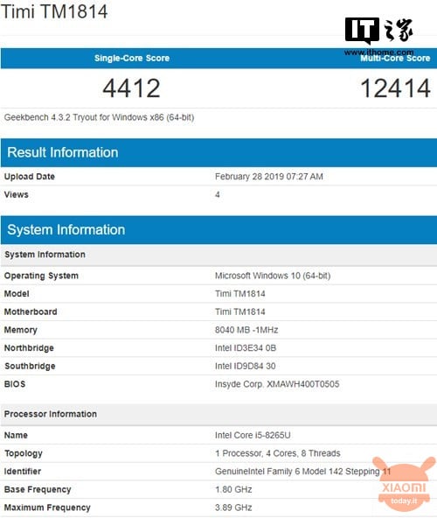The height and width of the screenshot is (518, 437).
Task: Click the blue System Information section header
Action: point(218,230)
